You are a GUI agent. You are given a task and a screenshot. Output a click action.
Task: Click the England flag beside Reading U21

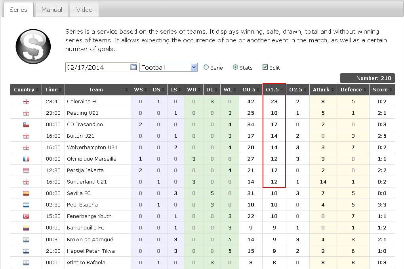click(26, 113)
